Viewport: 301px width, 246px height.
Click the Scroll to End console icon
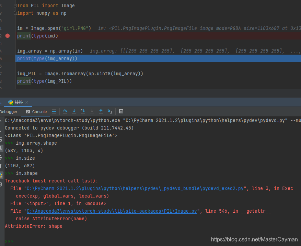[1, 148]
